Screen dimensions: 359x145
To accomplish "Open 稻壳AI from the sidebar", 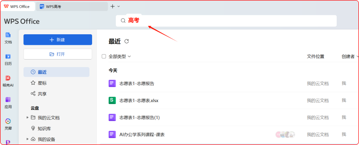I will tap(8, 81).
